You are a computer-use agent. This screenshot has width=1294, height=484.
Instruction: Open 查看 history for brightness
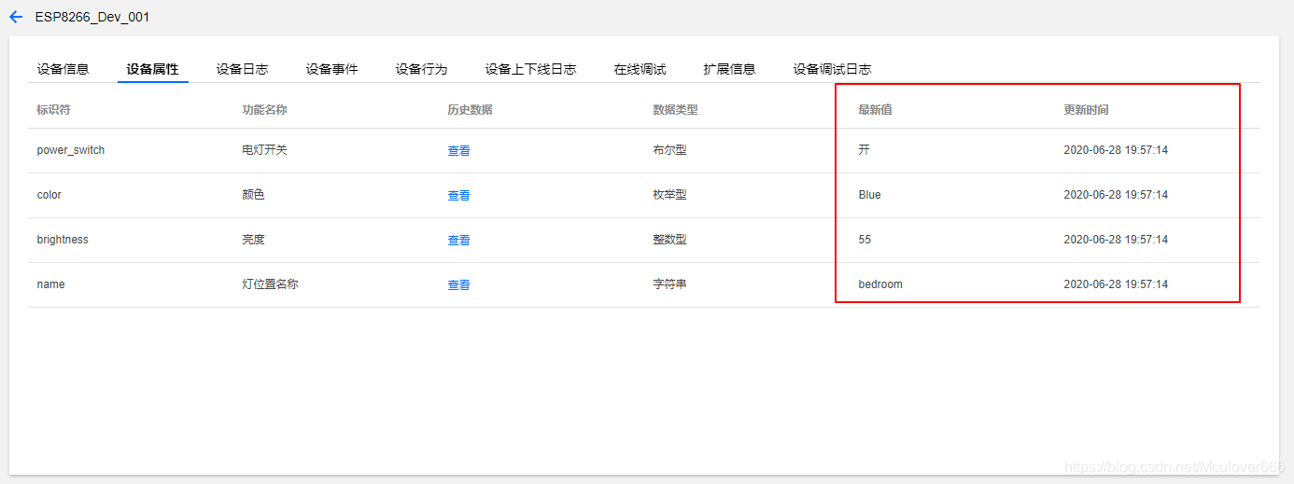click(458, 240)
